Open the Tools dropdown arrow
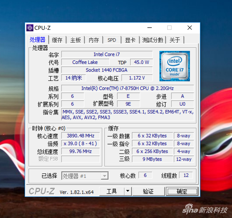This screenshot has height=218, width=232. [x=128, y=192]
